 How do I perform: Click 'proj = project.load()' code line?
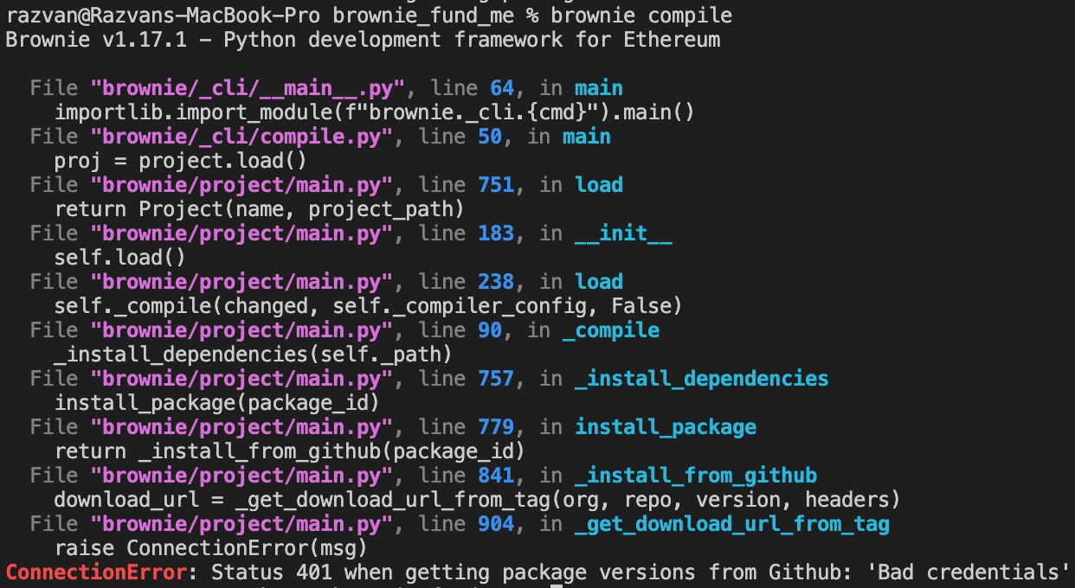click(x=181, y=161)
